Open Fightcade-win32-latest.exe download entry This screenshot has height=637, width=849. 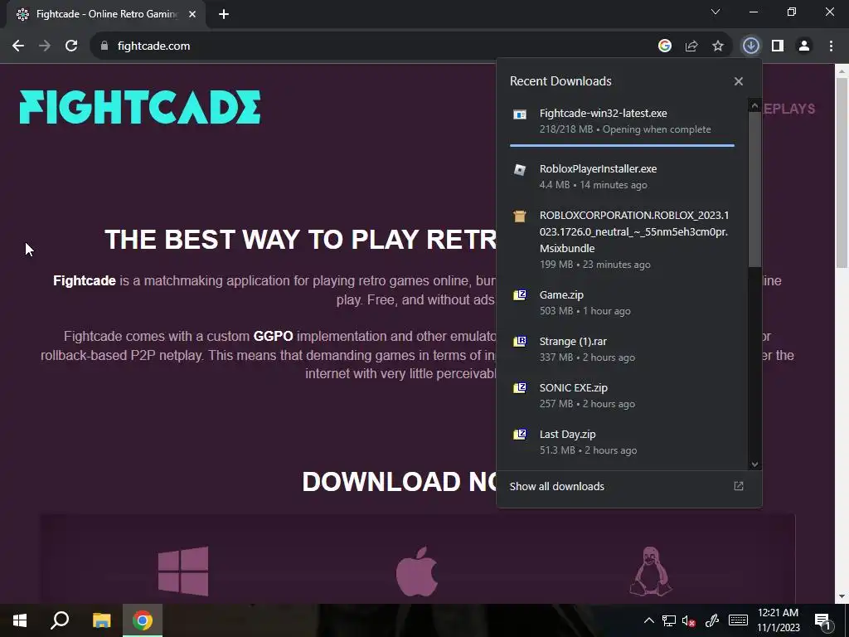click(x=622, y=121)
